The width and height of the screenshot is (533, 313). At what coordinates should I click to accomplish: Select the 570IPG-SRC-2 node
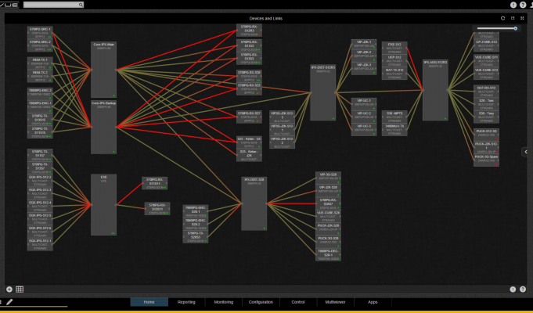click(x=40, y=45)
